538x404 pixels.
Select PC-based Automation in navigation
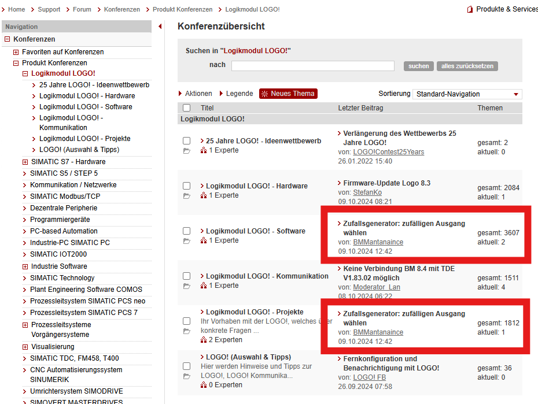64,231
